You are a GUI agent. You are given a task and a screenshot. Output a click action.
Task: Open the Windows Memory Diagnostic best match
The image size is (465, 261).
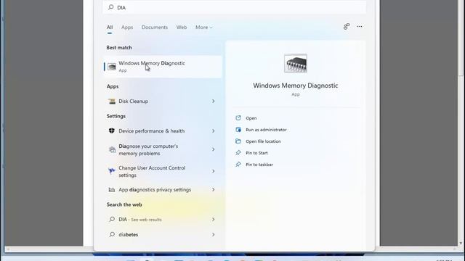[x=163, y=67]
